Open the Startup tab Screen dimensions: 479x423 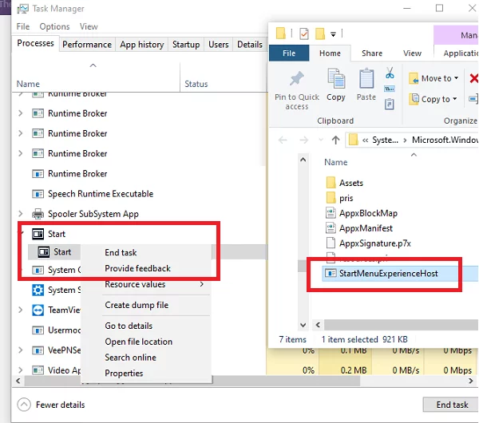tap(186, 45)
